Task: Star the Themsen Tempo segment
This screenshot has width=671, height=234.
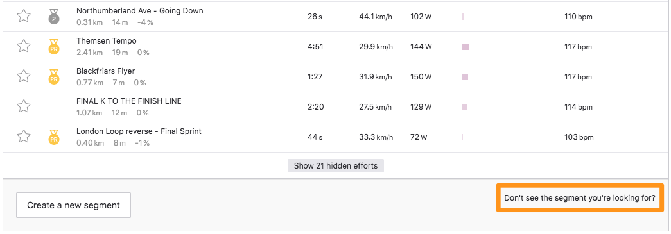Action: [x=24, y=46]
